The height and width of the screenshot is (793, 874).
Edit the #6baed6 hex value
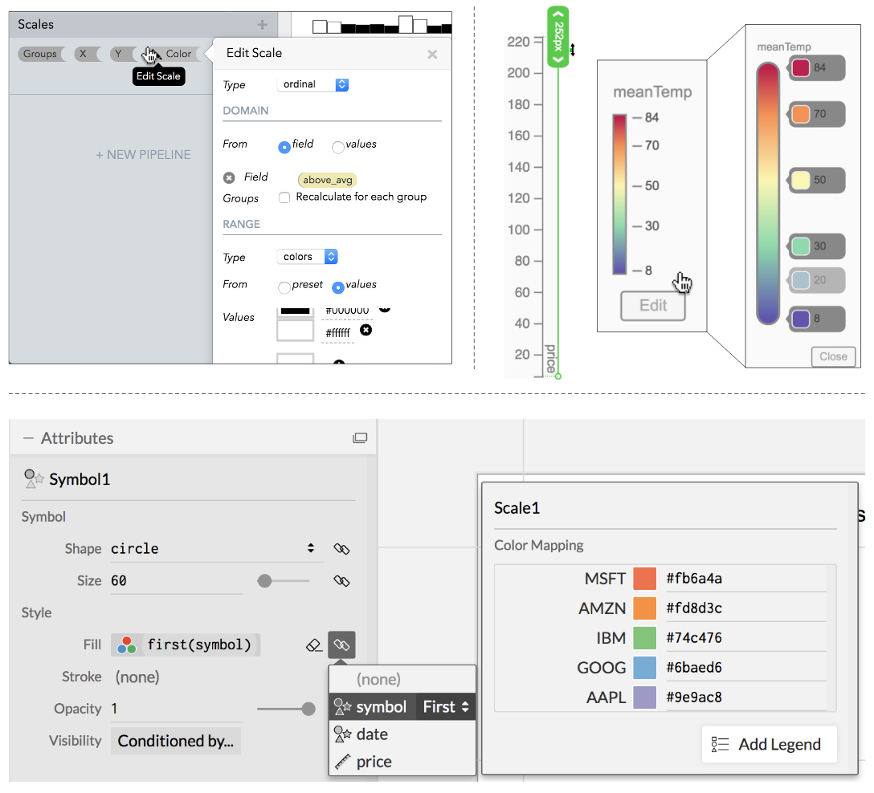(x=745, y=668)
